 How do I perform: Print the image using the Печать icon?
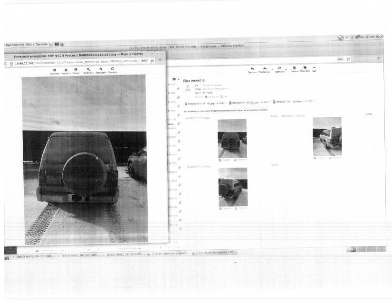tap(76, 70)
